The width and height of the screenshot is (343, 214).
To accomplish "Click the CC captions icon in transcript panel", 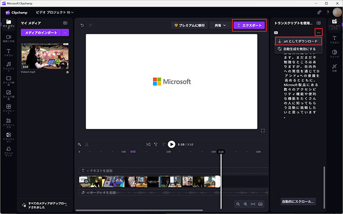I will [x=276, y=32].
